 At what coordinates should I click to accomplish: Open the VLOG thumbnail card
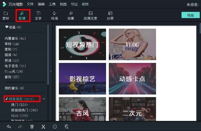coord(132,44)
